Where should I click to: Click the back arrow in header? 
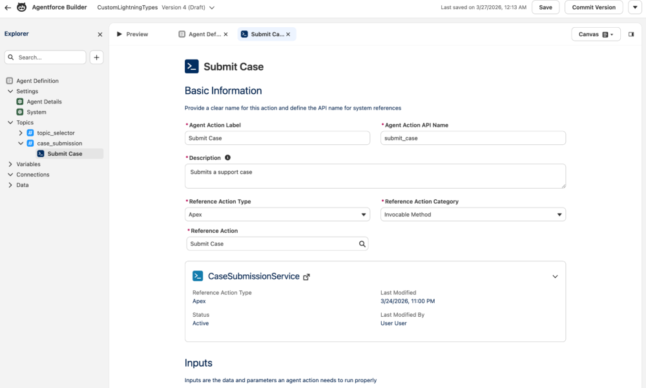(7, 7)
